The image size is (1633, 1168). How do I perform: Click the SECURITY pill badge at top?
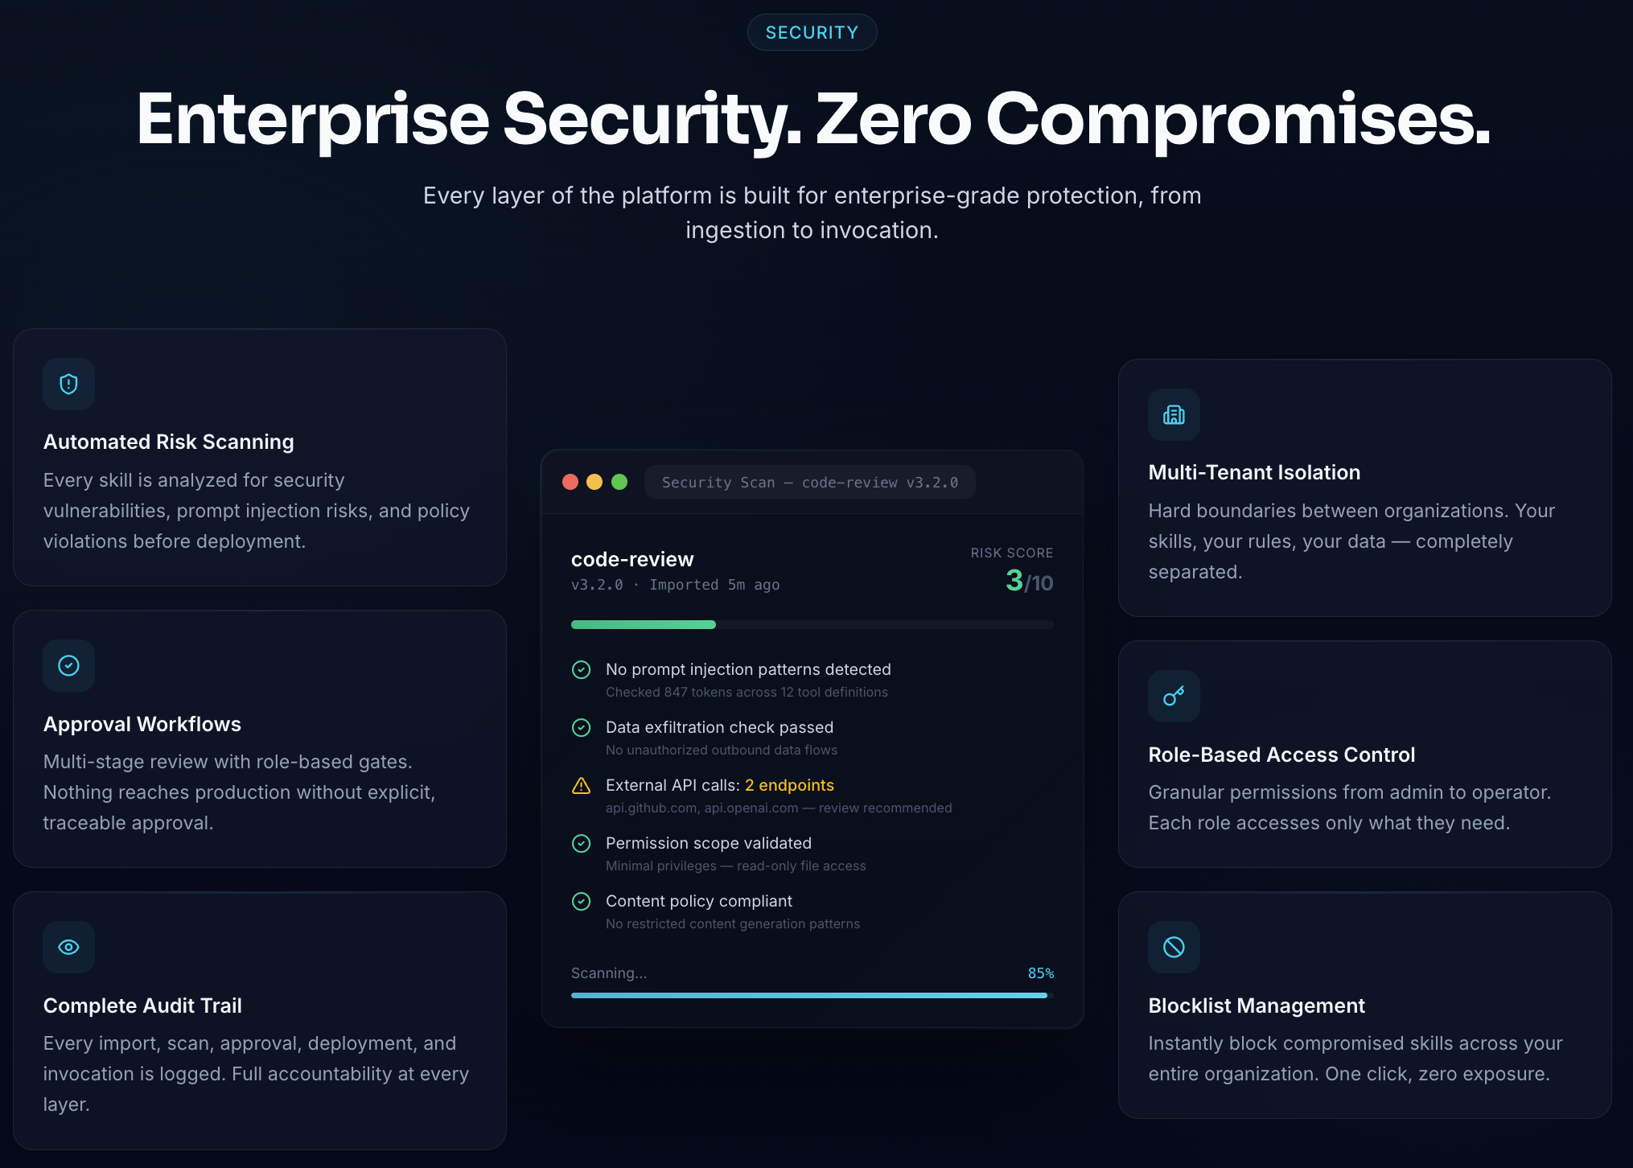coord(812,32)
